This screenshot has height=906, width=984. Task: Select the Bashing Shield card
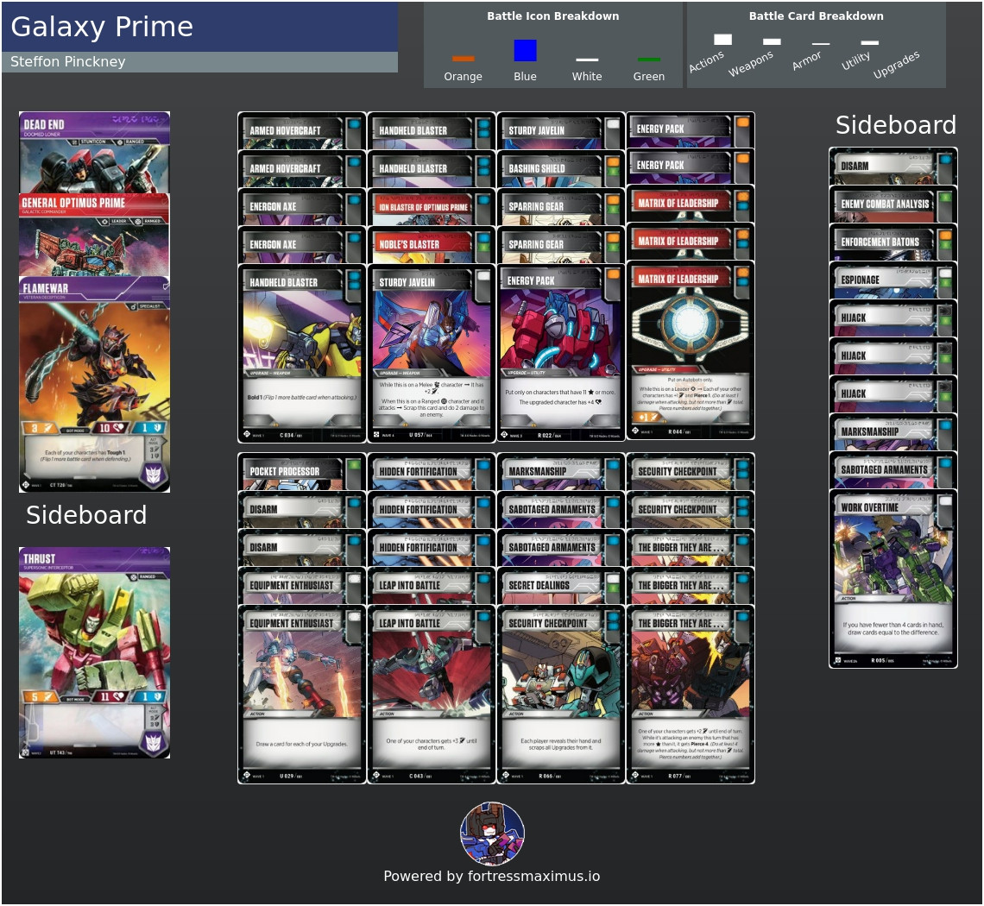560,169
